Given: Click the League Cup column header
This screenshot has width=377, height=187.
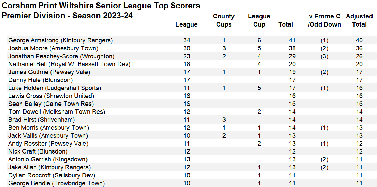Looking at the screenshot, I should pyautogui.click(x=259, y=20).
